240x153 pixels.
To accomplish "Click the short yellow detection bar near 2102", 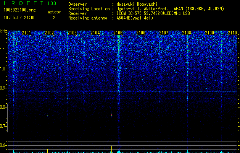I will click(47, 151).
